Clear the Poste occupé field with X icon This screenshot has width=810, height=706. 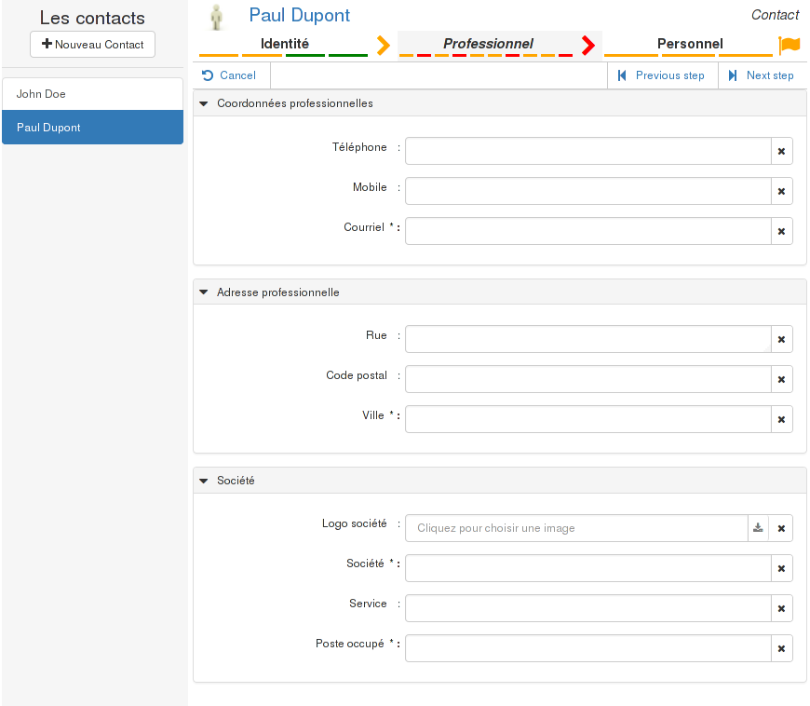pos(781,648)
